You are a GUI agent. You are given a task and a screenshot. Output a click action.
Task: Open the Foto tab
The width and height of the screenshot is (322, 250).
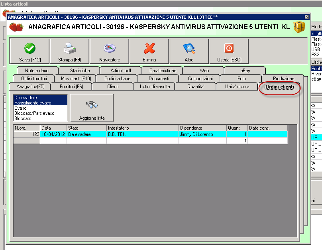coord(241,79)
